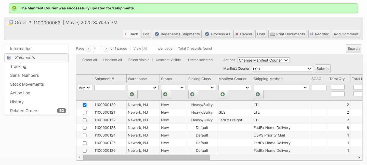Go to previous page arrow icon

pyautogui.click(x=89, y=49)
